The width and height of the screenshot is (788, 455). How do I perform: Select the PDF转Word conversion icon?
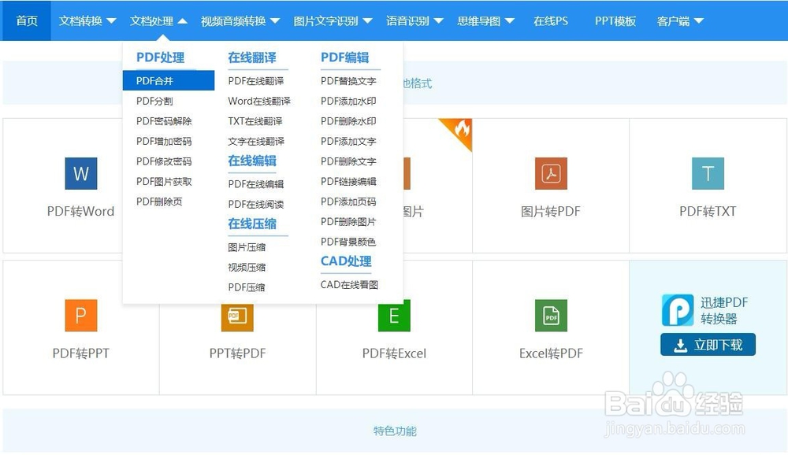coord(80,173)
